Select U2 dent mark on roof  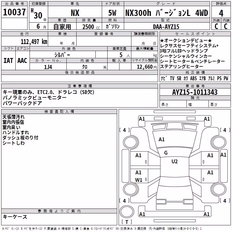pos(175,161)
